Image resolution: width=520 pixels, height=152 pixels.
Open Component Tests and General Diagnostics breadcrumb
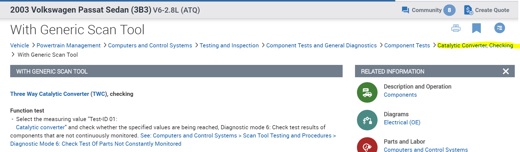point(321,45)
